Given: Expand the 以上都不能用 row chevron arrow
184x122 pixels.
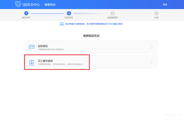Looking at the screenshot, I should (x=151, y=62).
